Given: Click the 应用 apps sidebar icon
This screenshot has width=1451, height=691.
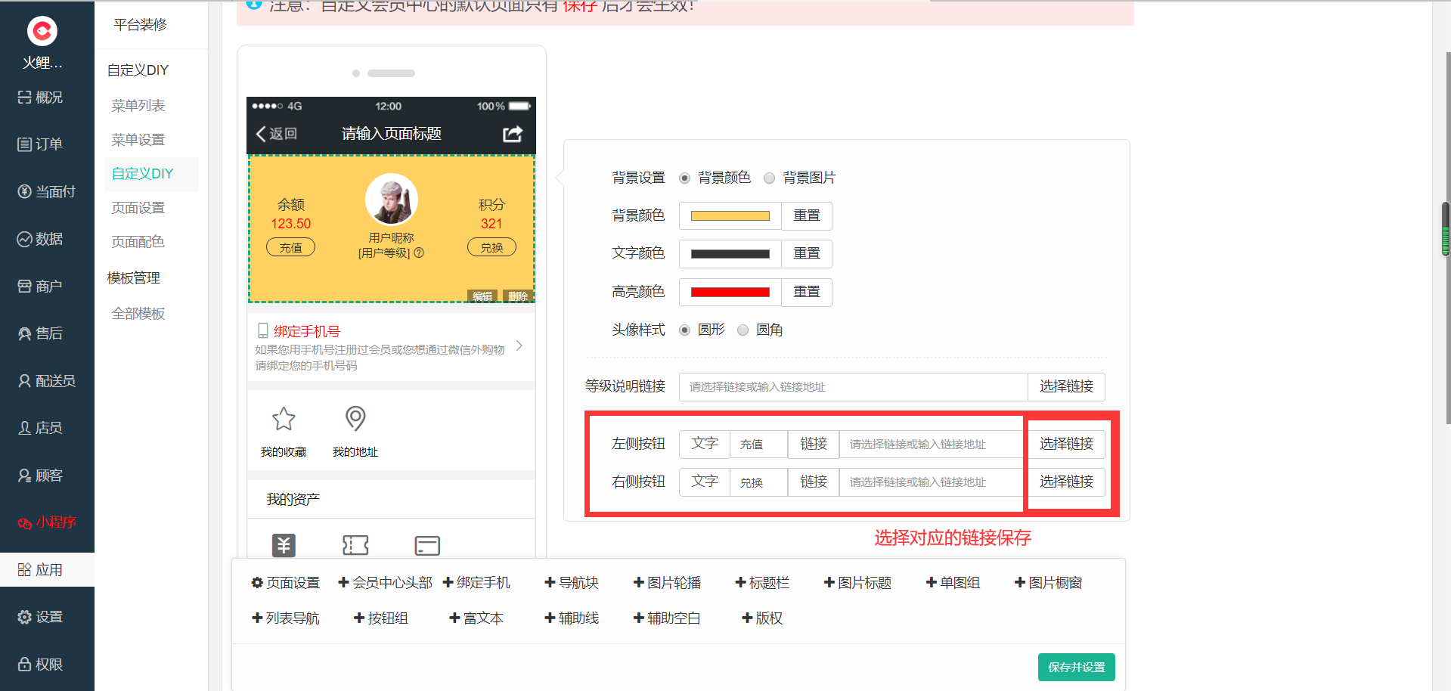Looking at the screenshot, I should (x=25, y=570).
